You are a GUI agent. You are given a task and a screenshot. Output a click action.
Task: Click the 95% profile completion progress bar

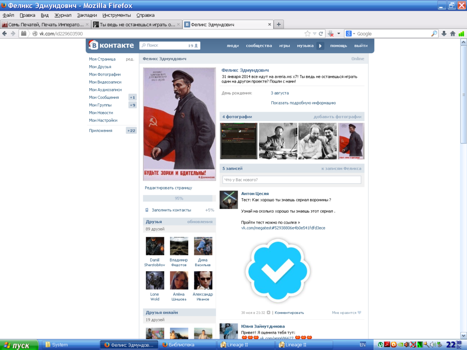(179, 198)
